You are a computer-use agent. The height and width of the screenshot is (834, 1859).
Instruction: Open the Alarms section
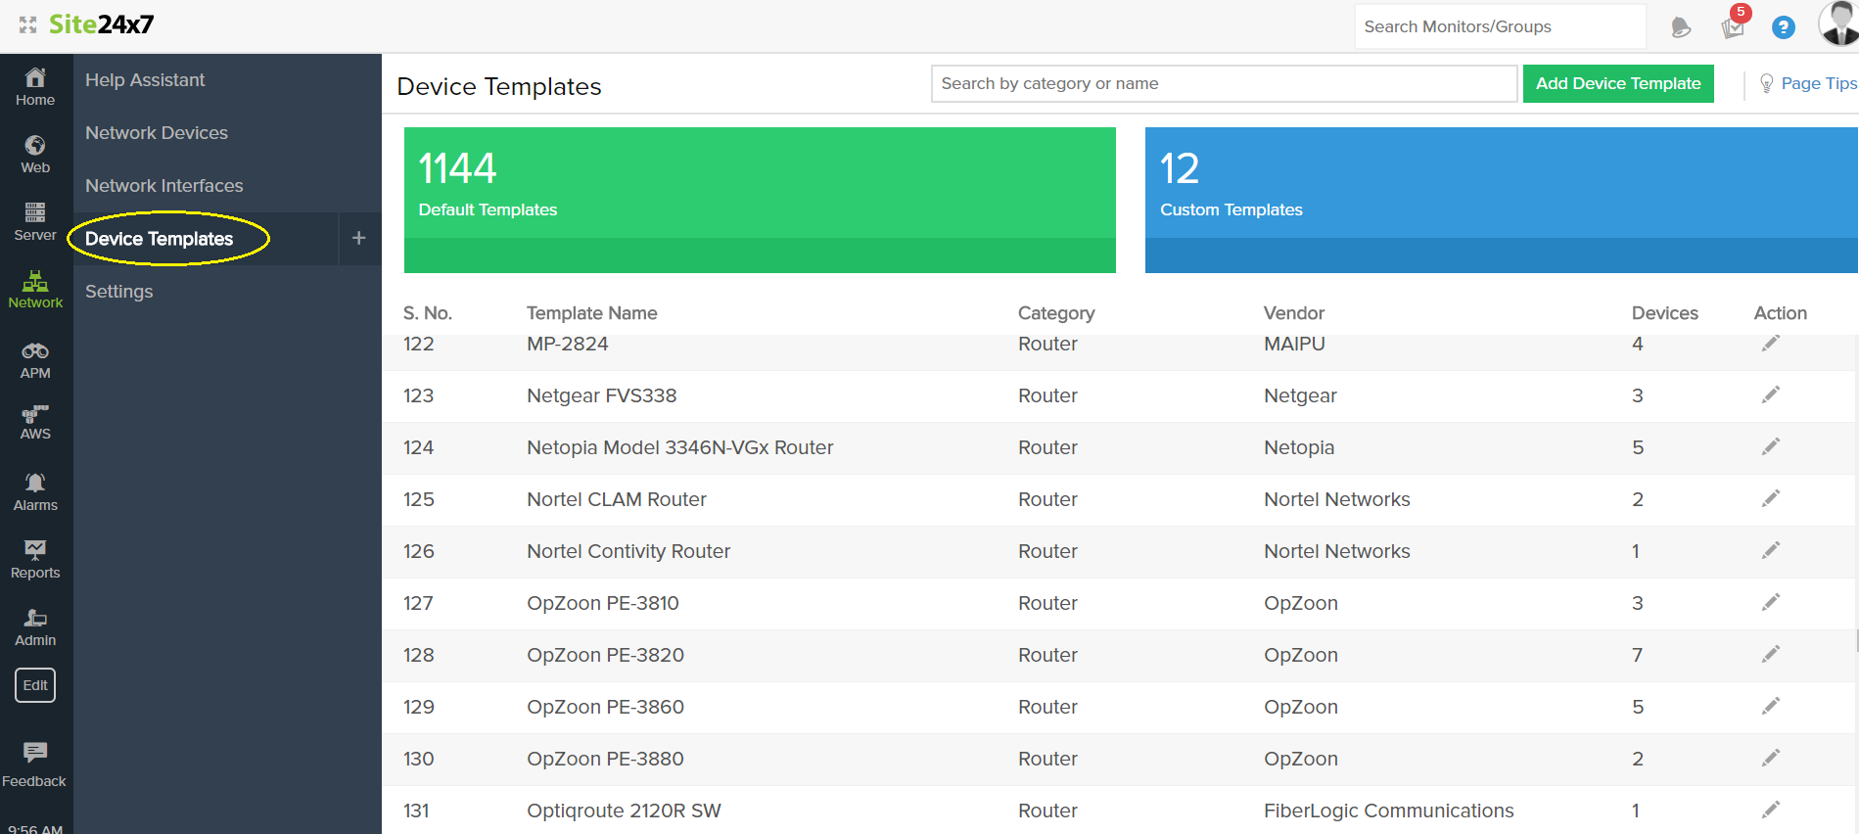point(35,492)
